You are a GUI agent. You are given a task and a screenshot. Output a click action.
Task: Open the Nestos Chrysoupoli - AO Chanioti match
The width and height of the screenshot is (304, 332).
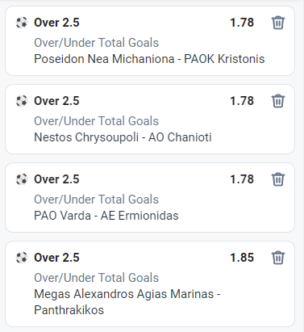pyautogui.click(x=123, y=137)
